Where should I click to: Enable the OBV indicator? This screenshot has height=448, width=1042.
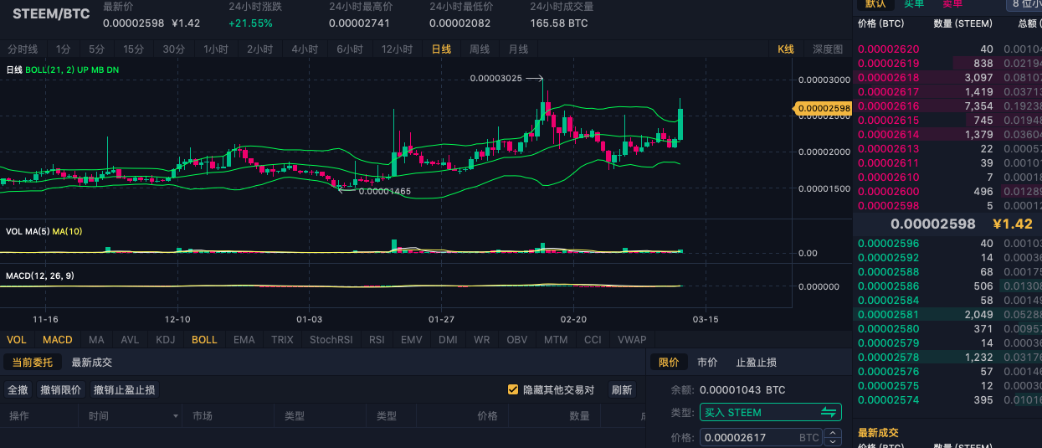click(517, 339)
